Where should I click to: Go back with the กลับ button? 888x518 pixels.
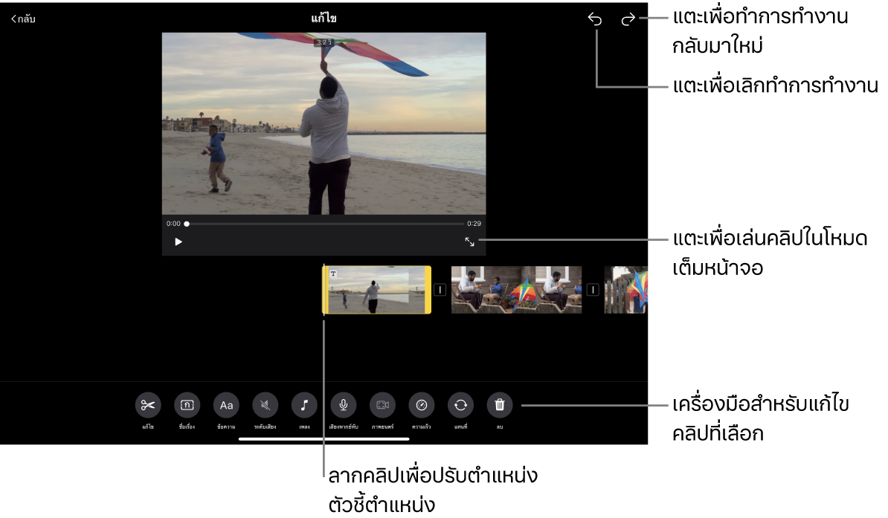click(23, 19)
